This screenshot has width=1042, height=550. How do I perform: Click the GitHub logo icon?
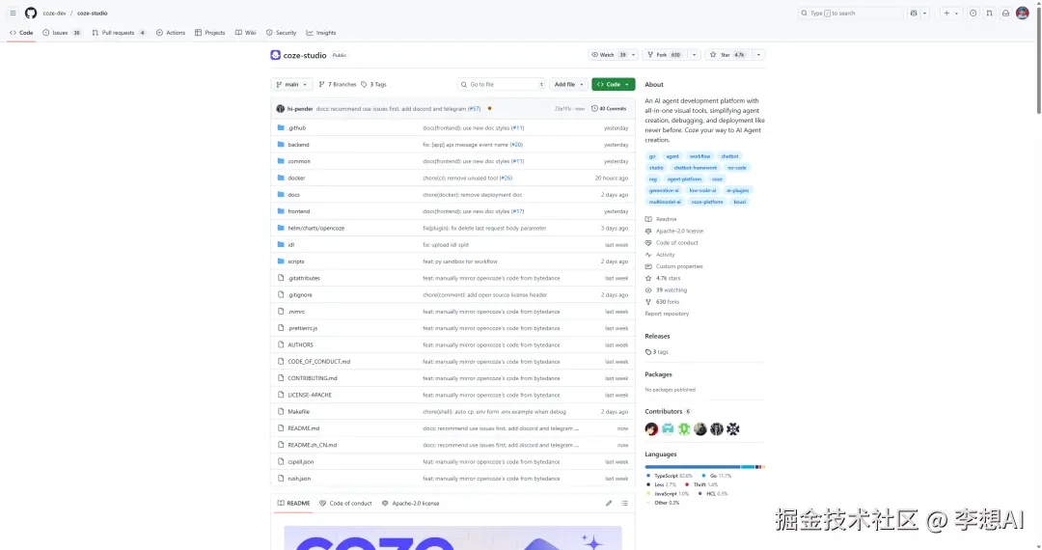[31, 14]
